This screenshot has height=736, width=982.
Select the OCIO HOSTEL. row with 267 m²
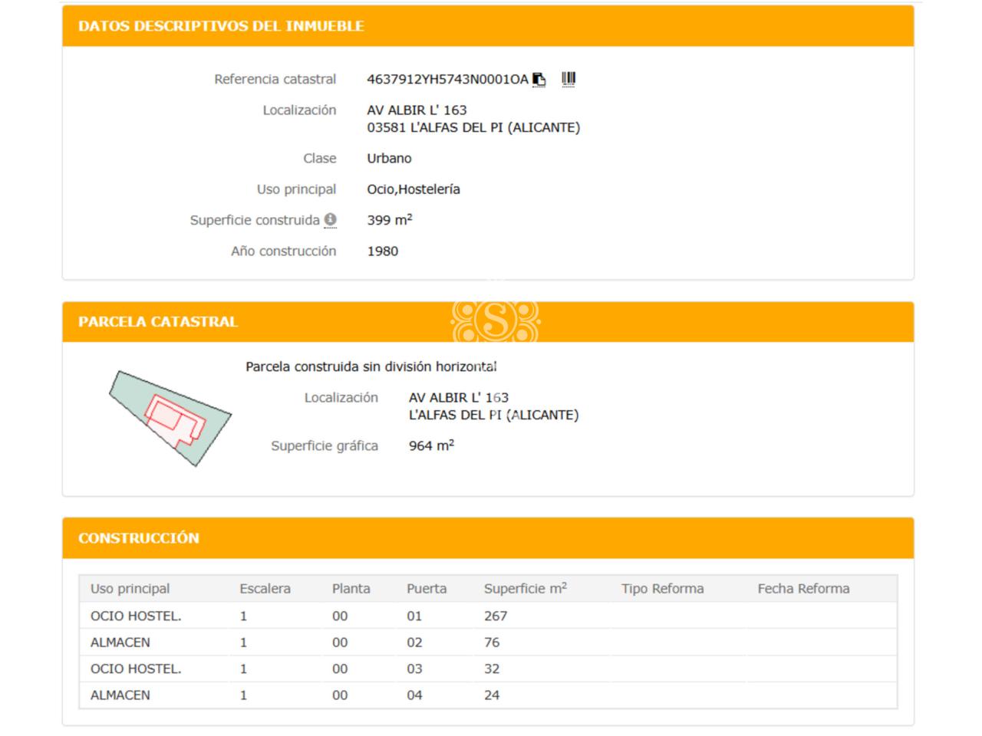click(136, 616)
